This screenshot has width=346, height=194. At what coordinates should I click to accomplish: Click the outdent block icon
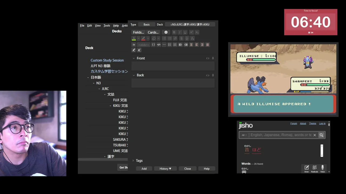tap(186, 45)
